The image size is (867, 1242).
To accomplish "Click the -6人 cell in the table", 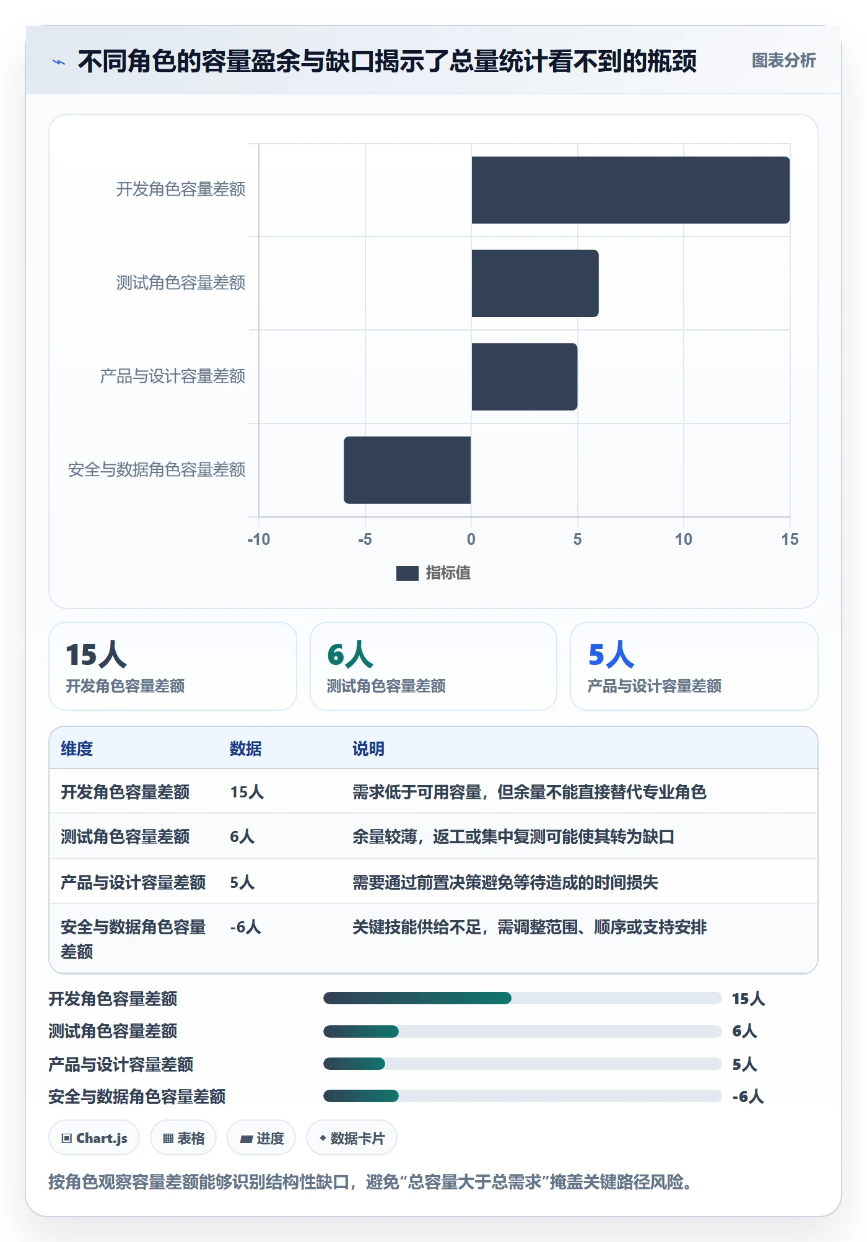I will pyautogui.click(x=245, y=927).
